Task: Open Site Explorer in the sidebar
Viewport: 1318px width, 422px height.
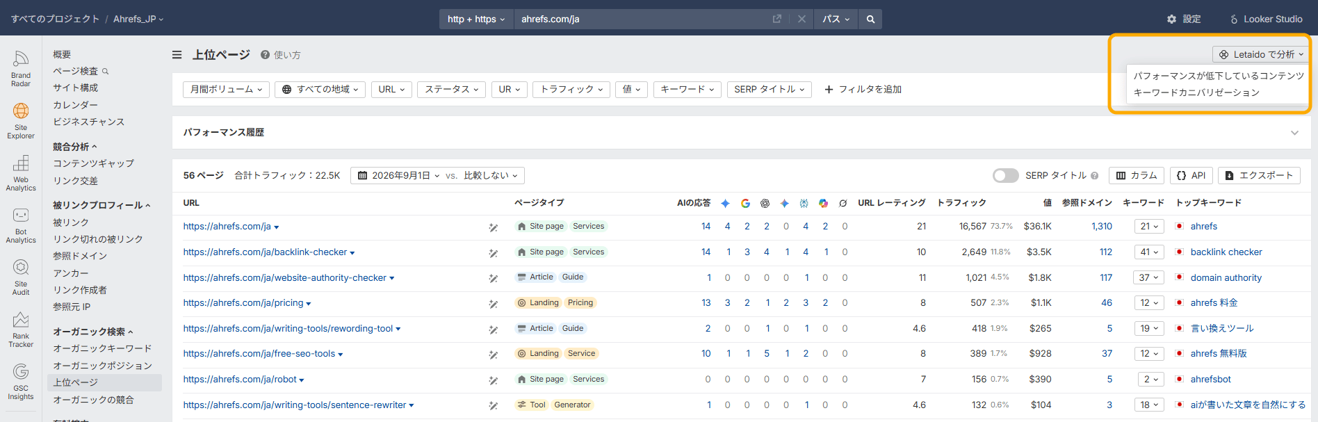Action: [21, 120]
